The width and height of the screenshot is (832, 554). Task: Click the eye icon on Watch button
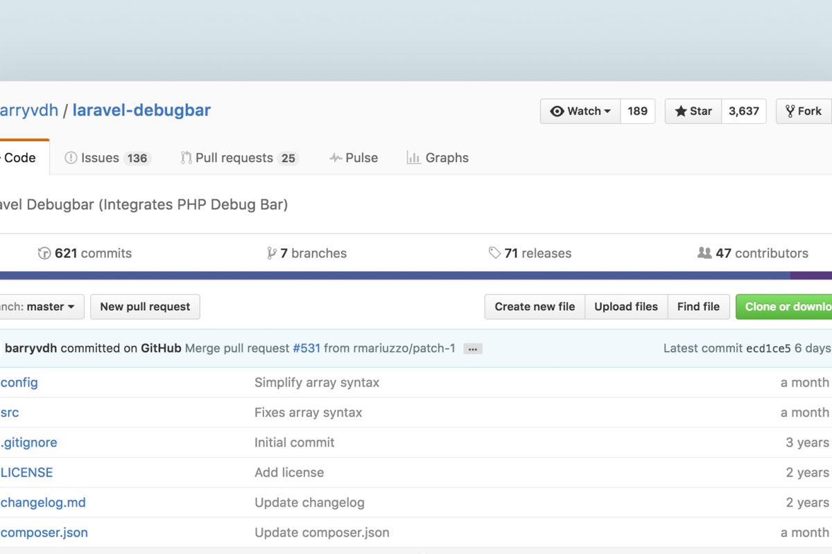click(x=557, y=111)
